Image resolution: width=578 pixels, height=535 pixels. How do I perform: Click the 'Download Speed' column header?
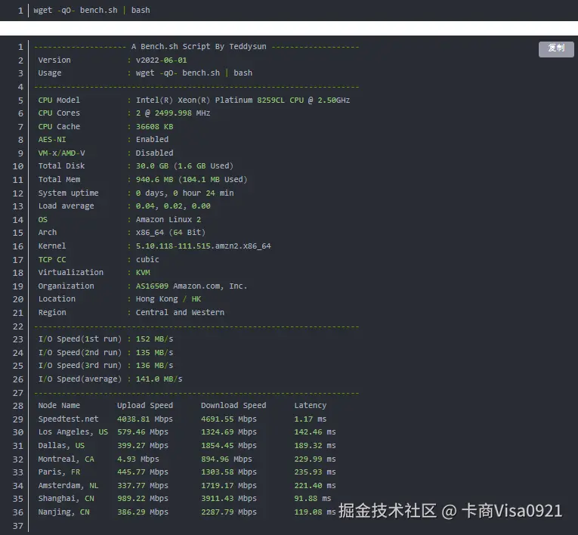(233, 406)
